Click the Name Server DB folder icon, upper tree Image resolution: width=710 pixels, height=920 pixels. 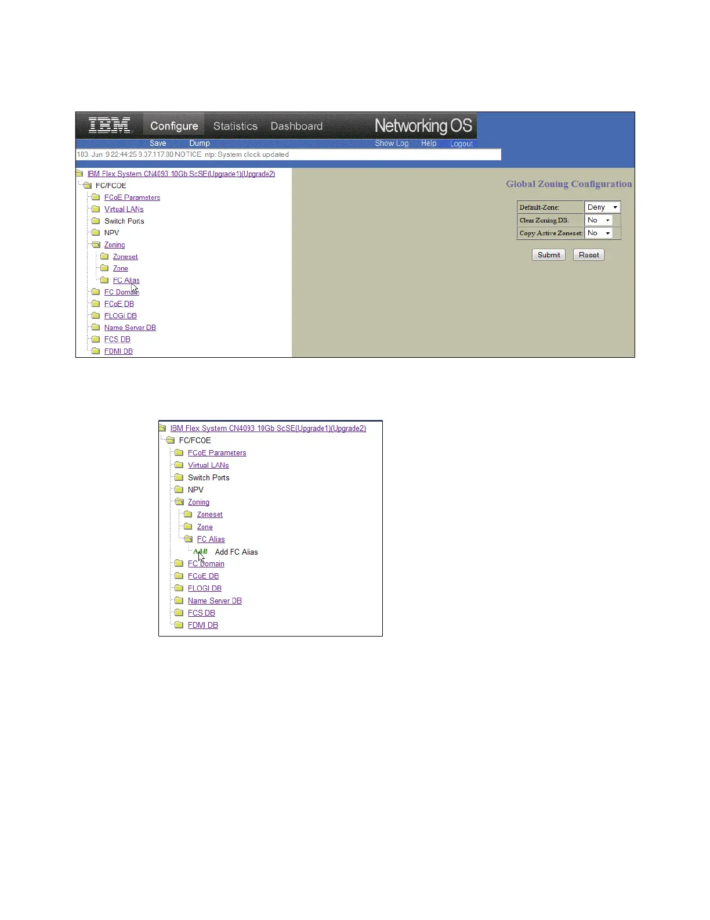(x=96, y=327)
